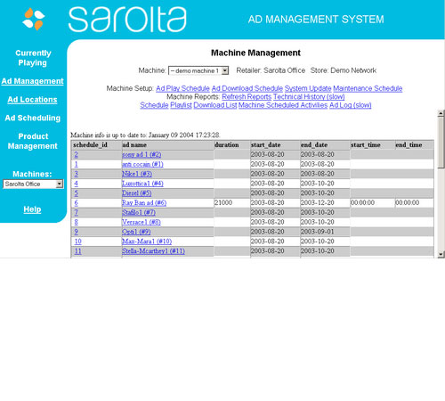Open the Nike1 (#3) ad link
This screenshot has width=445, height=401.
tap(137, 174)
